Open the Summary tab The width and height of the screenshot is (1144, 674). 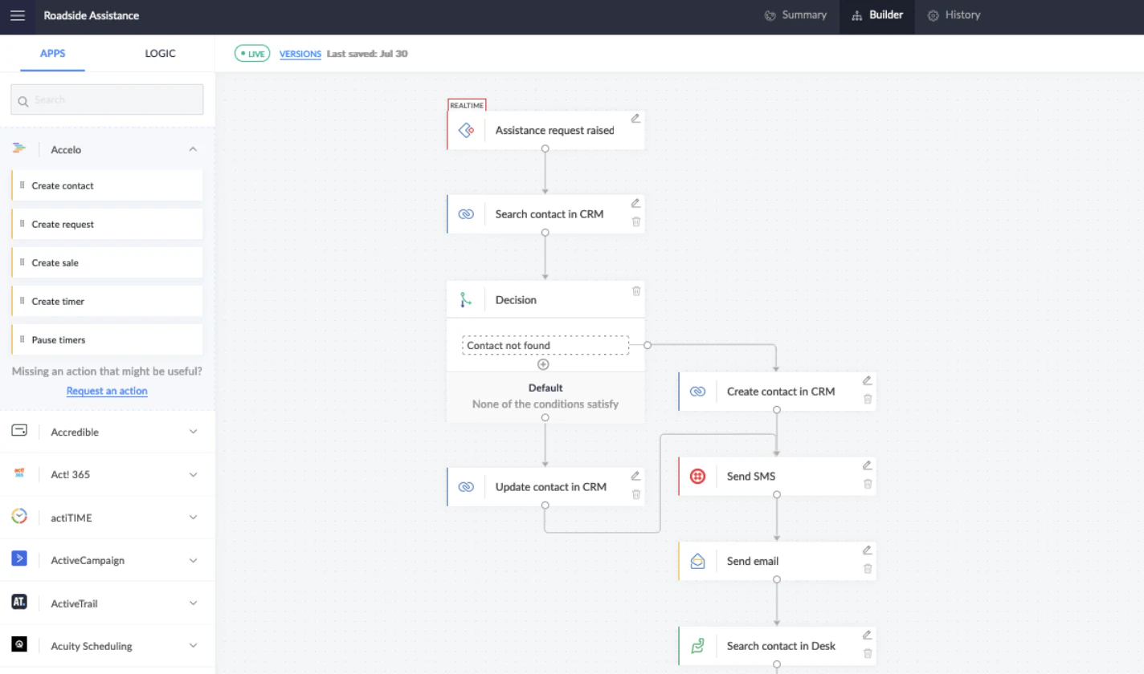click(x=795, y=15)
